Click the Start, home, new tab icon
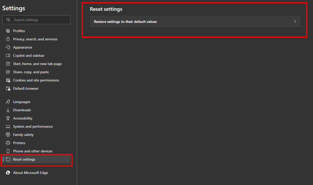The height and width of the screenshot is (185, 313). [x=8, y=64]
